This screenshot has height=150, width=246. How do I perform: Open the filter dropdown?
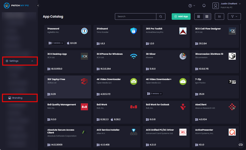pyautogui.click(x=234, y=16)
